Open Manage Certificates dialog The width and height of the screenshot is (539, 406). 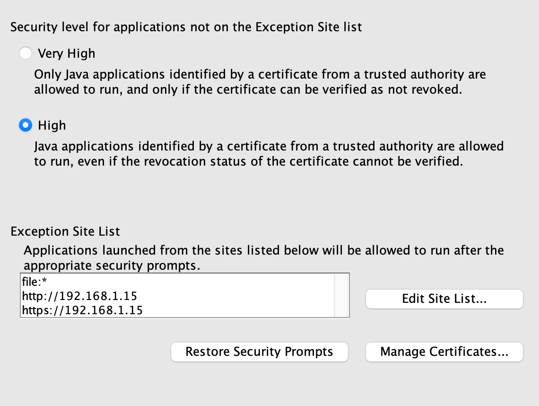click(x=444, y=352)
